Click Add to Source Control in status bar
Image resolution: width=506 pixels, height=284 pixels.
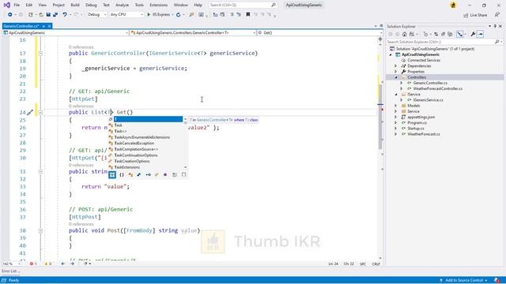coord(463,281)
